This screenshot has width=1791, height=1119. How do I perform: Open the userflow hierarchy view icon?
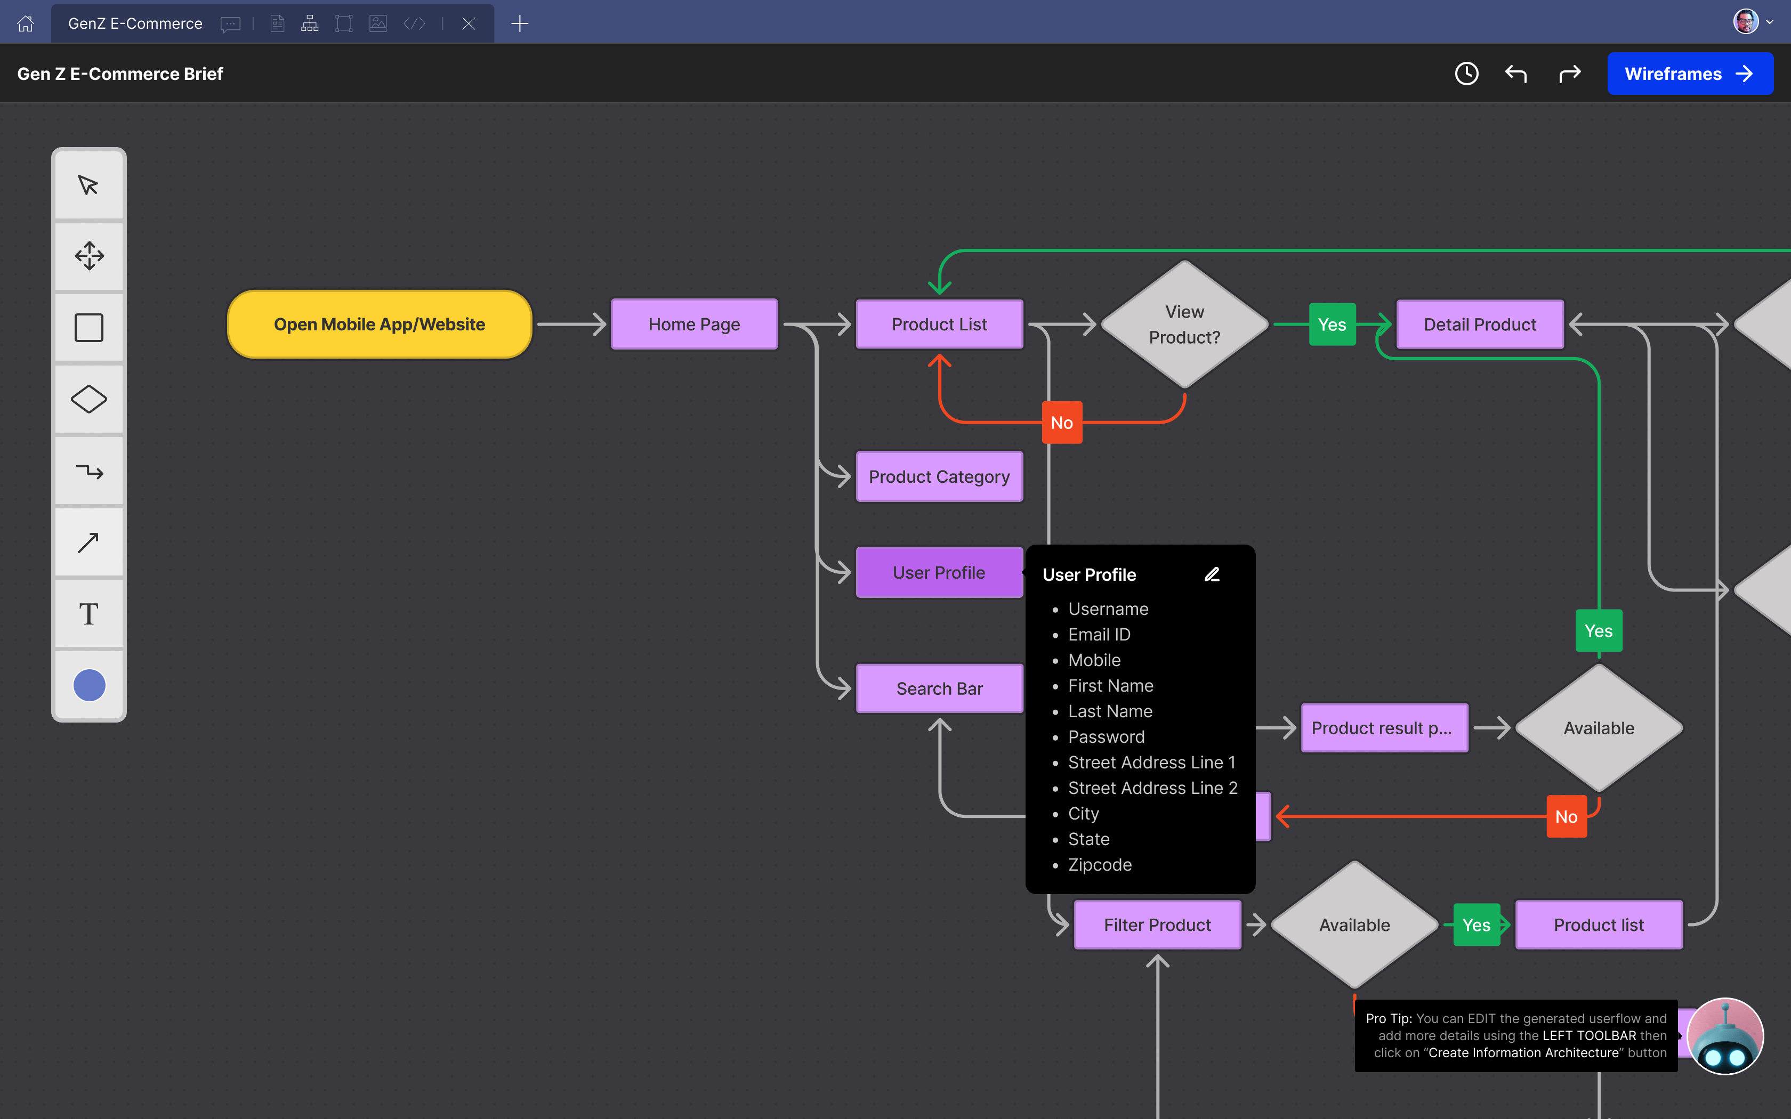tap(309, 23)
